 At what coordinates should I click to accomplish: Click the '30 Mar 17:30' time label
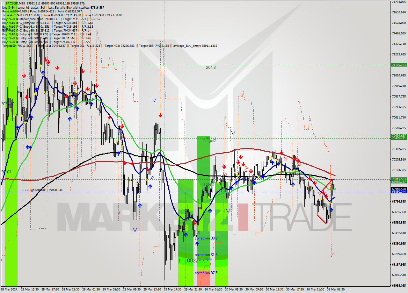tap(295, 289)
